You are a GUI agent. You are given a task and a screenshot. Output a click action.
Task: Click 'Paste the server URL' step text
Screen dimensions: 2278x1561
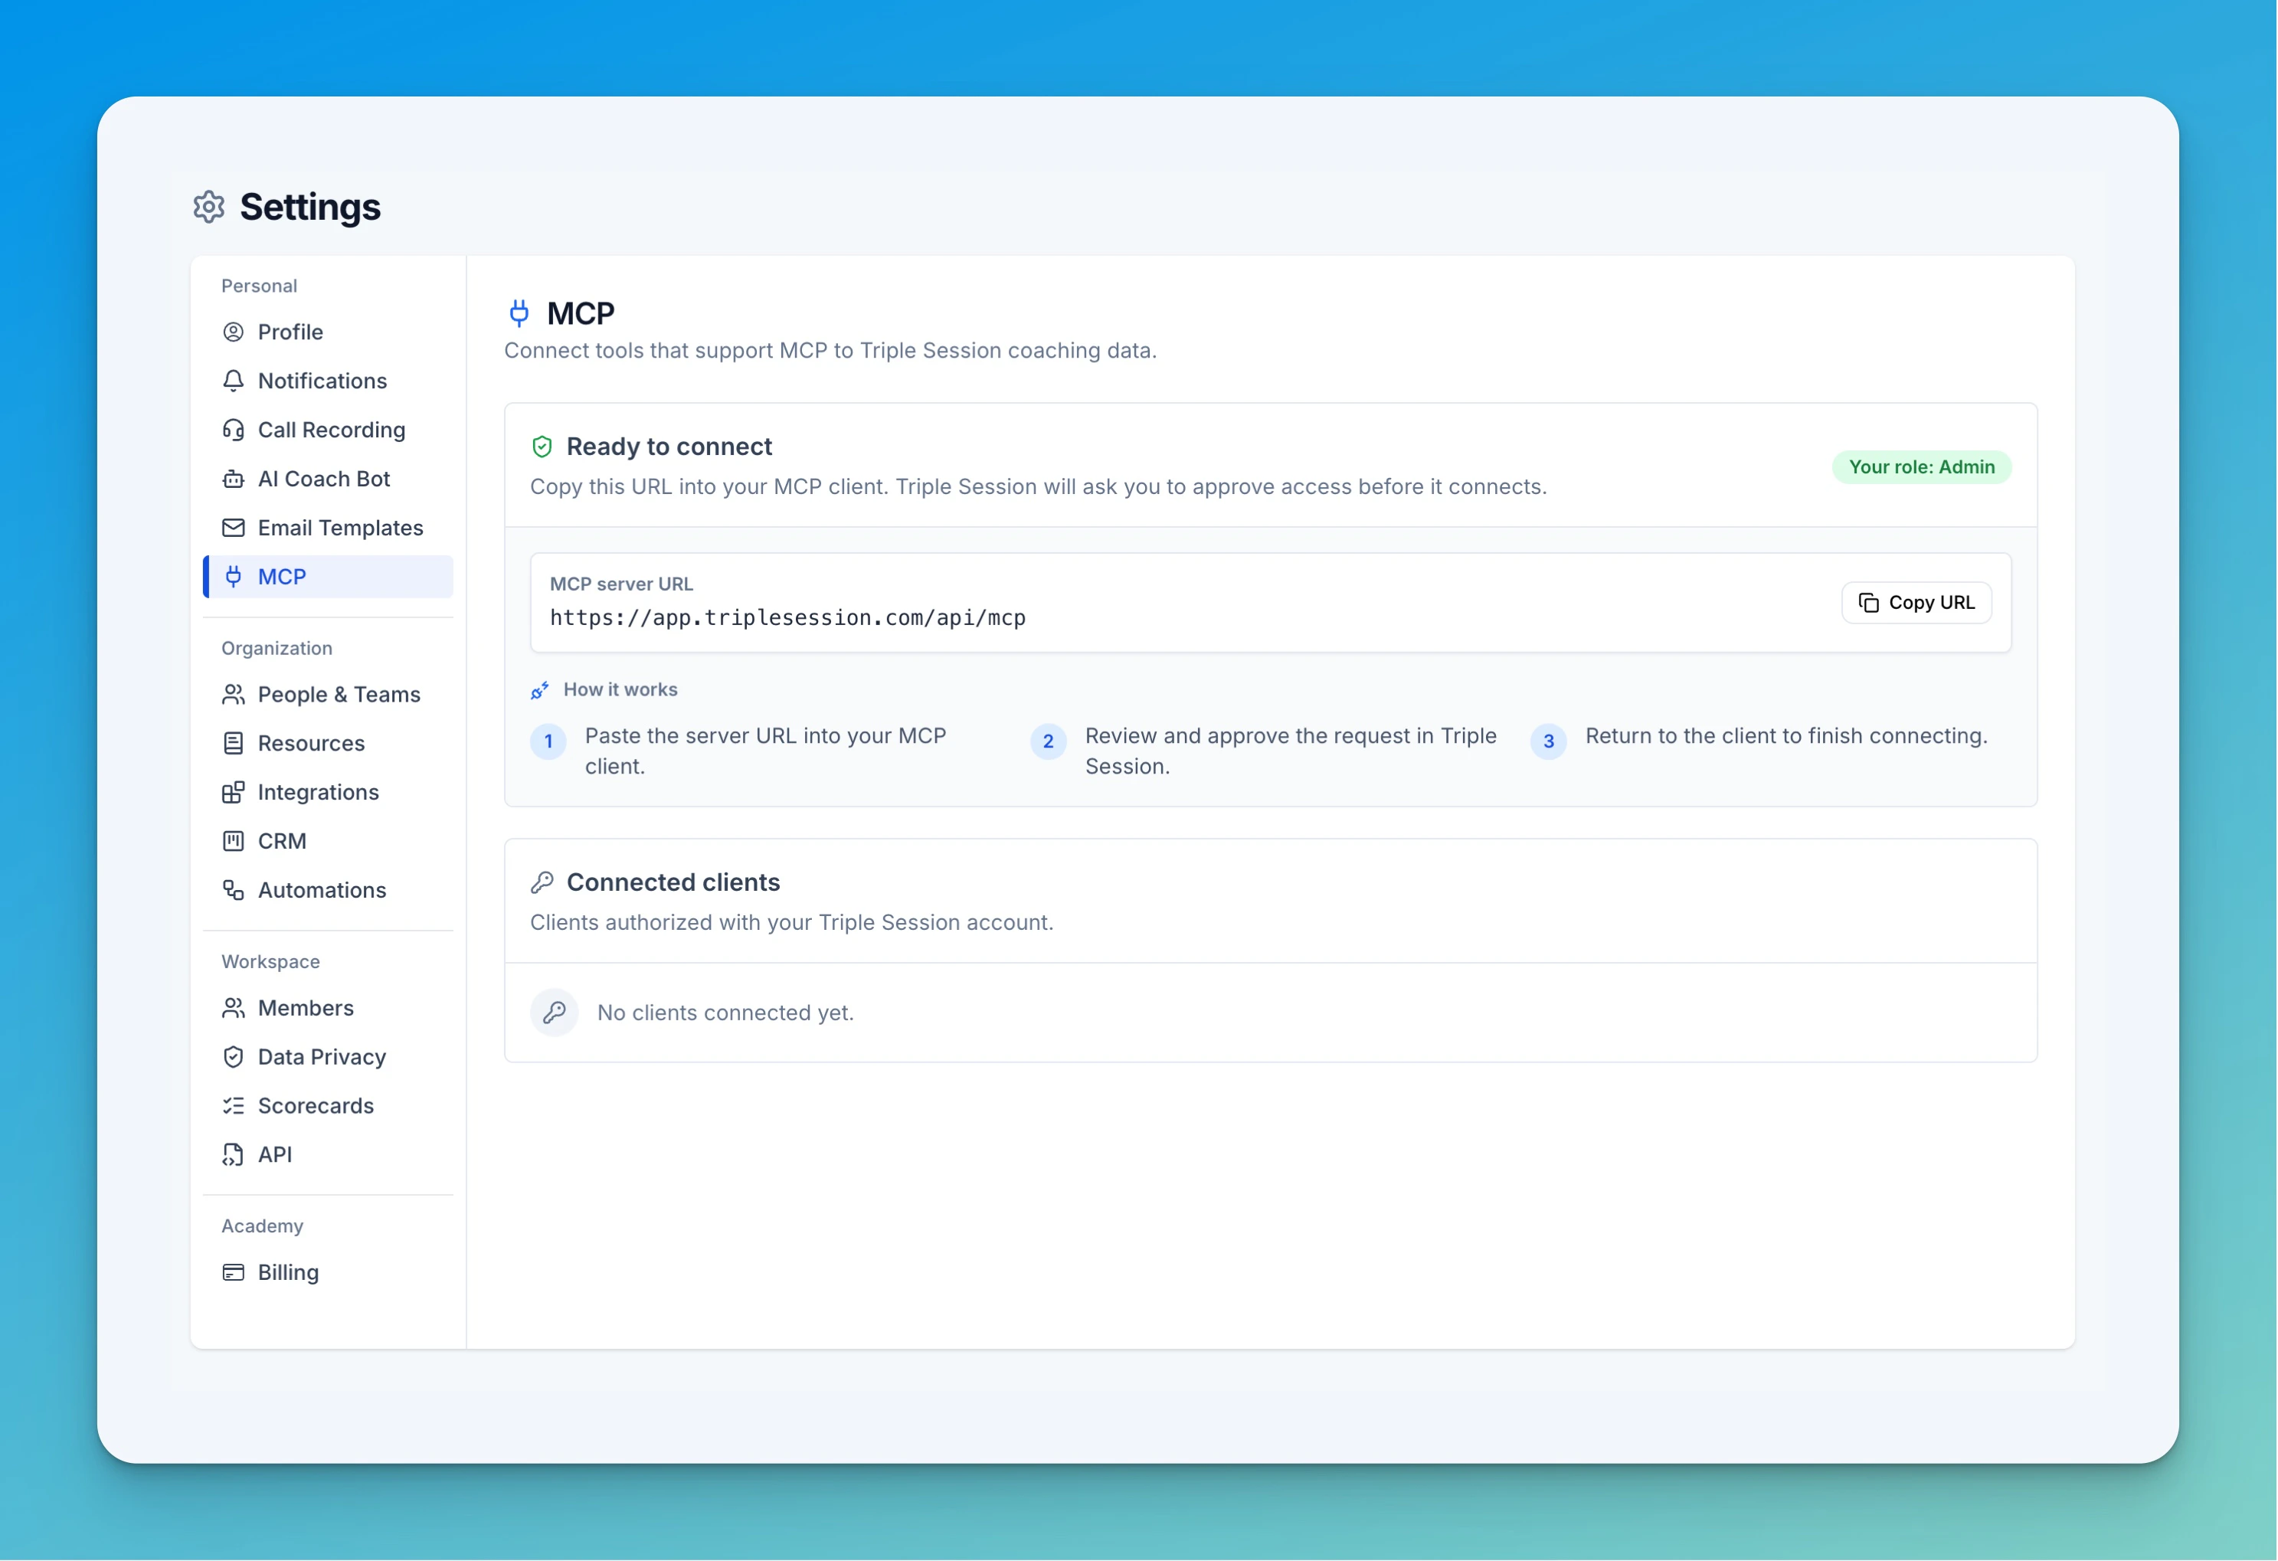[x=765, y=751]
